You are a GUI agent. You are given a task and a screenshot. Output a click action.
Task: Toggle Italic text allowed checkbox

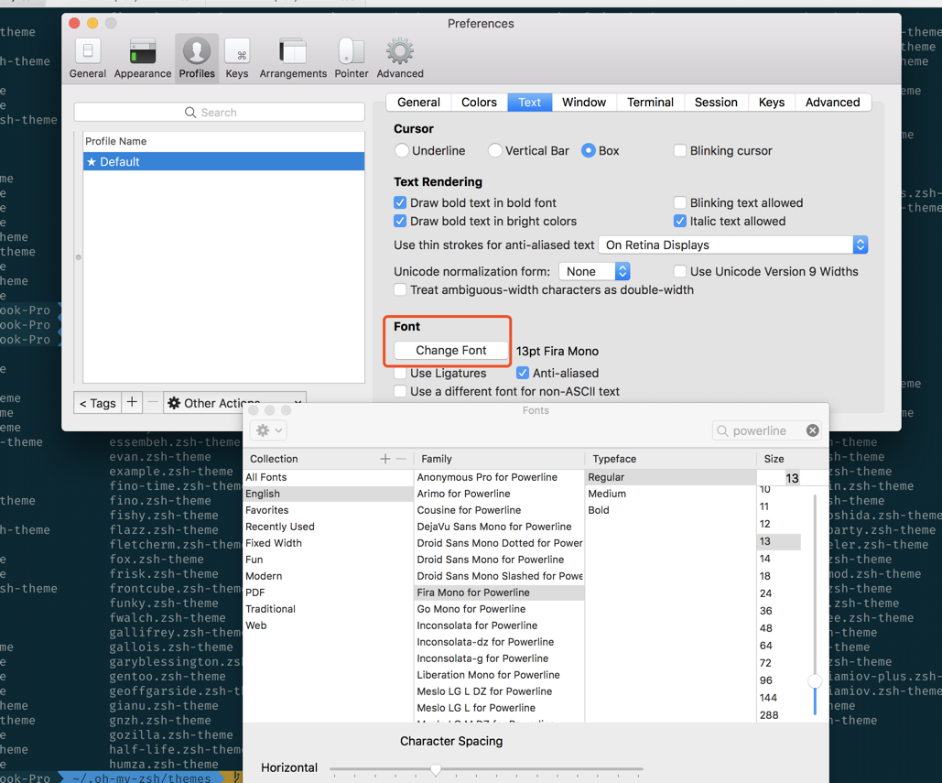pyautogui.click(x=680, y=221)
